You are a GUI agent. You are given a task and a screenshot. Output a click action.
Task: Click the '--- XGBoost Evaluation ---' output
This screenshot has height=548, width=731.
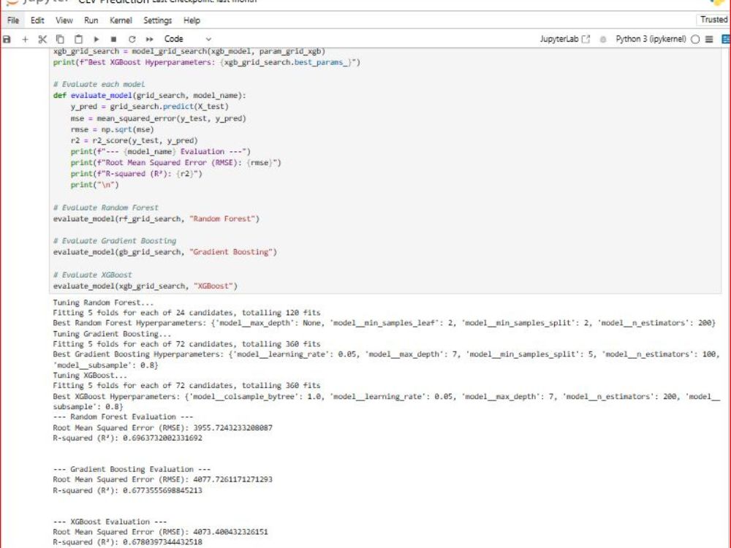tap(110, 522)
